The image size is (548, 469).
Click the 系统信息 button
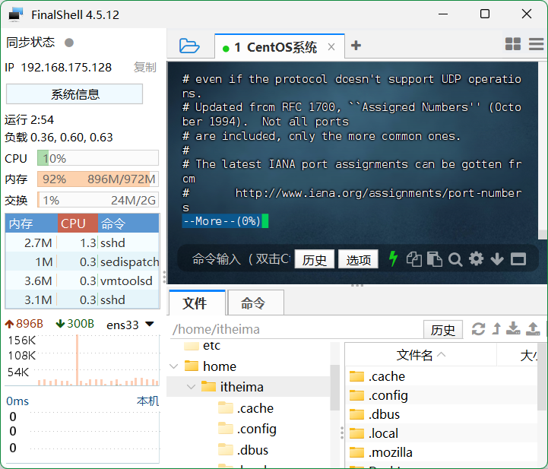(74, 94)
